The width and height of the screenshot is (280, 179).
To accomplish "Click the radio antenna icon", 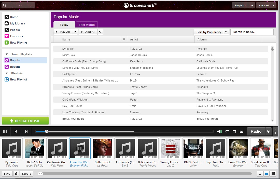I will pyautogui.click(x=268, y=131).
